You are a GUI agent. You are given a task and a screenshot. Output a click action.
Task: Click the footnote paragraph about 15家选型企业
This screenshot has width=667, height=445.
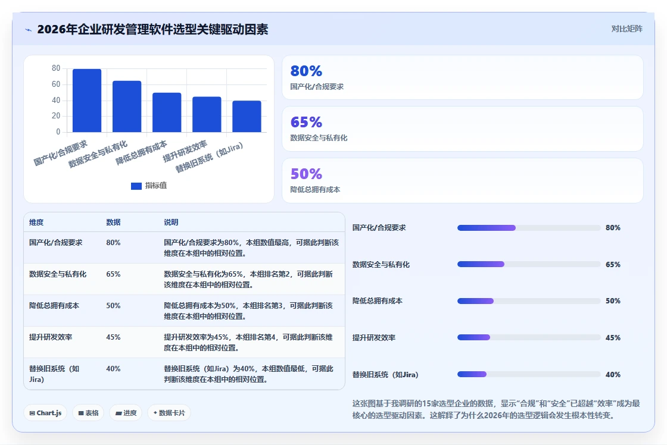point(496,409)
